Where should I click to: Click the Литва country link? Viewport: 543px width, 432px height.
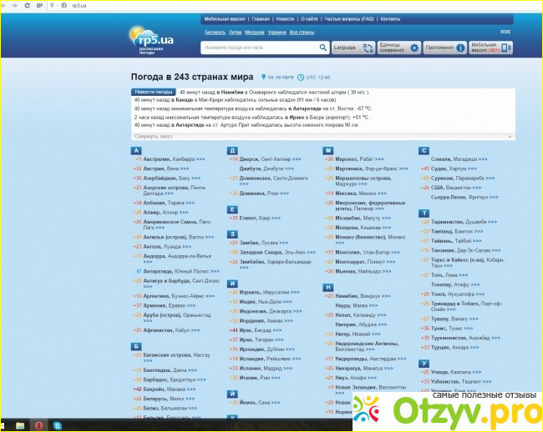pos(235,33)
